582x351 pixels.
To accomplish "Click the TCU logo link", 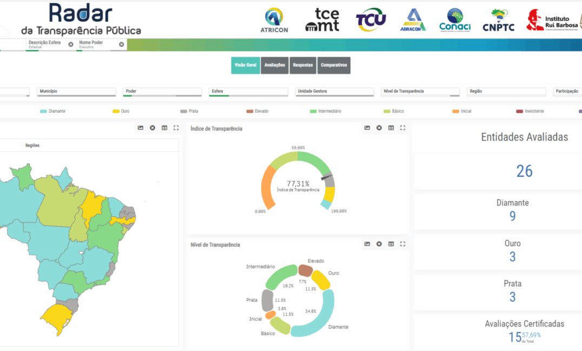I will (x=371, y=21).
